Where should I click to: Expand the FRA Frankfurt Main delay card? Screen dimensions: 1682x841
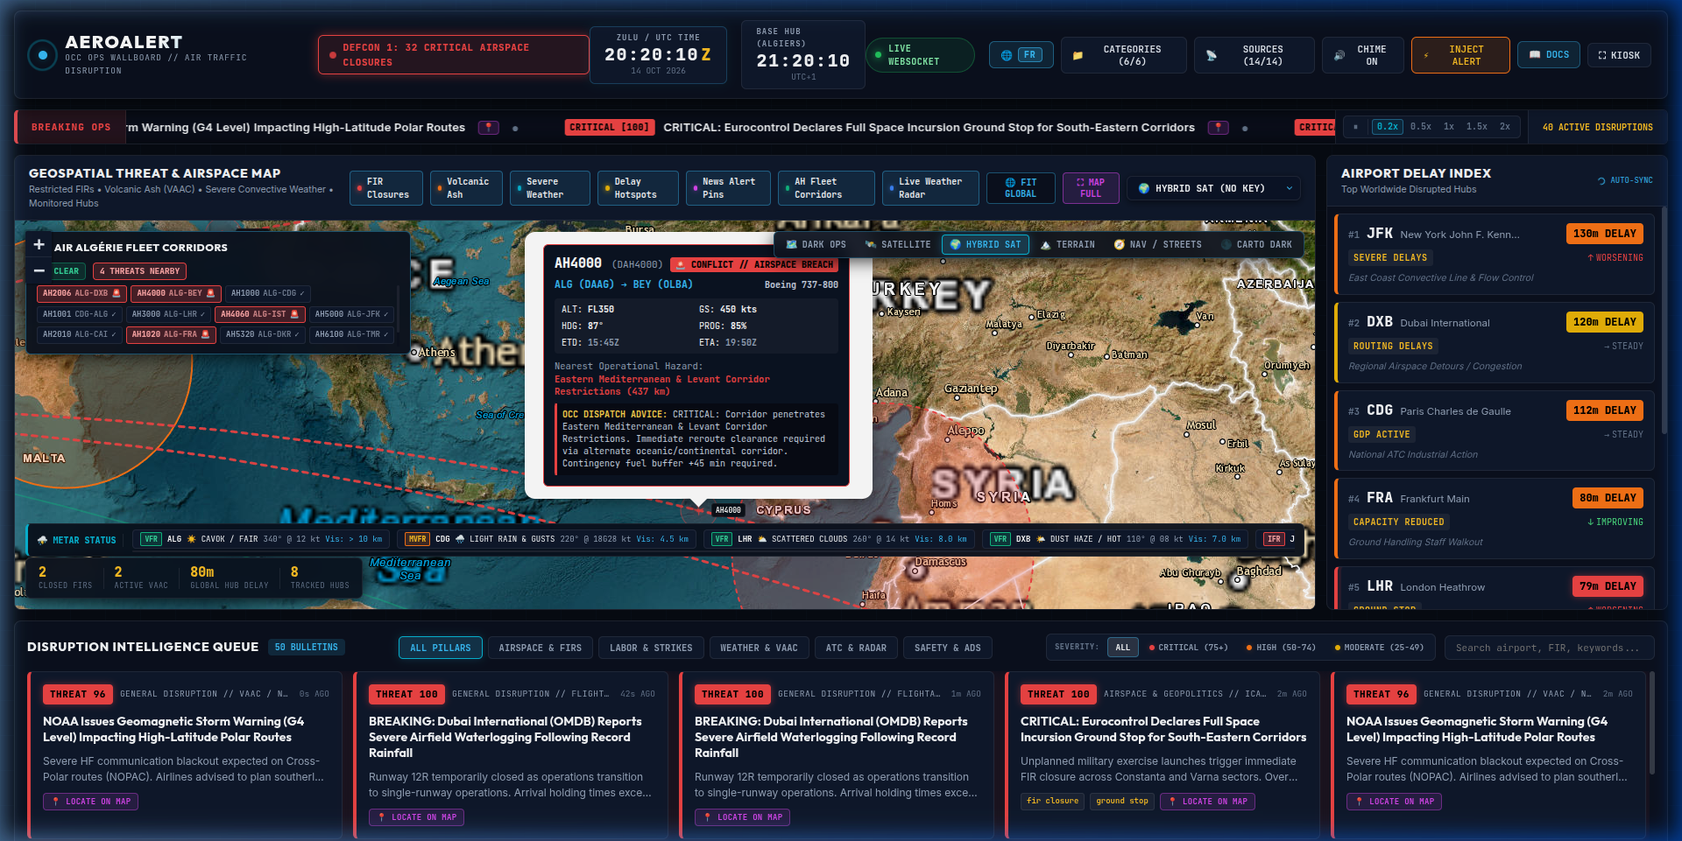pyautogui.click(x=1494, y=518)
